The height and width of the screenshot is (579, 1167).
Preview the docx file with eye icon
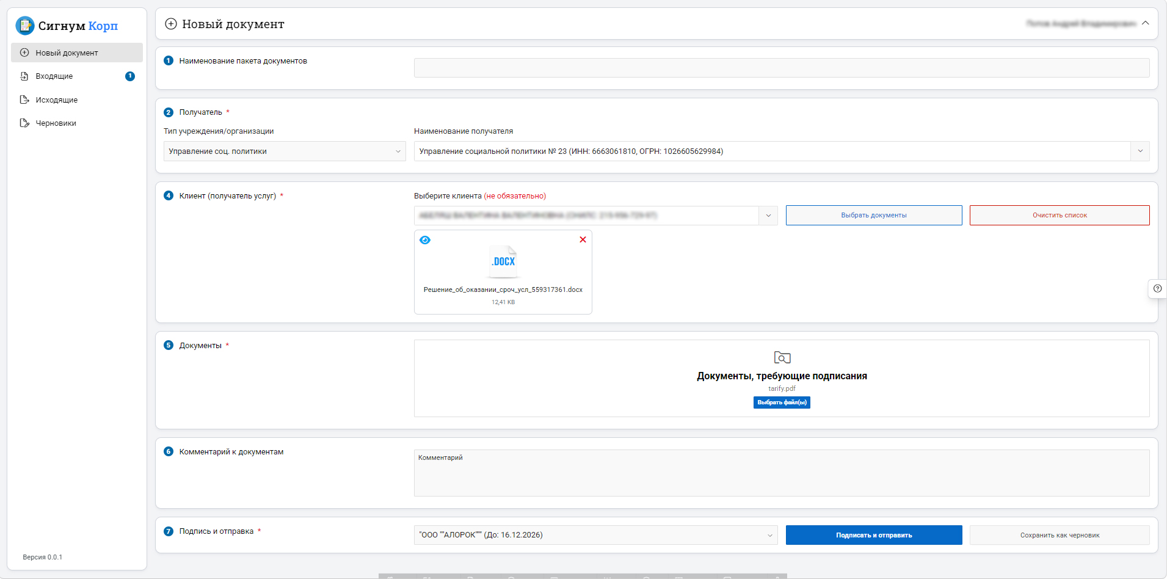point(425,240)
